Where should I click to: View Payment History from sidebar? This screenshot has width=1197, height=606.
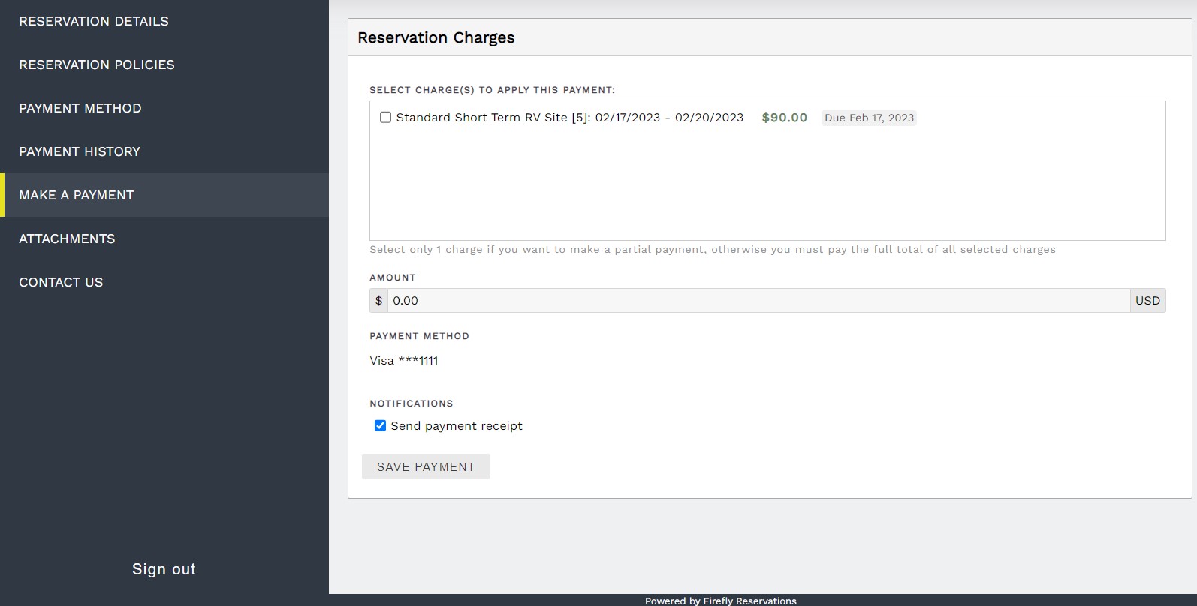(80, 151)
